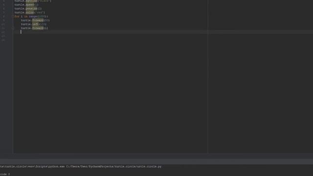Viewport: 313px width, 176px height.
Task: Click the turtle.speed code line
Action: [x=26, y=4]
